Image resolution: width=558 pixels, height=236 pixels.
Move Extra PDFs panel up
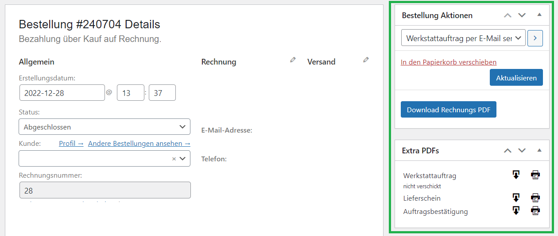pos(508,150)
